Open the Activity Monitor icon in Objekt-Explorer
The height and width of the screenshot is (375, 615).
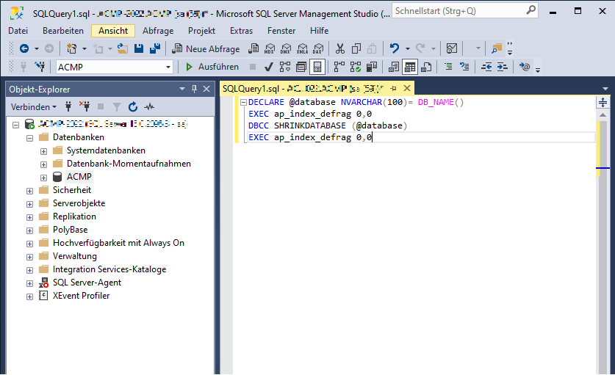point(149,106)
